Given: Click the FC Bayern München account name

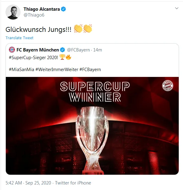Looking at the screenshot, I should click(38, 50).
